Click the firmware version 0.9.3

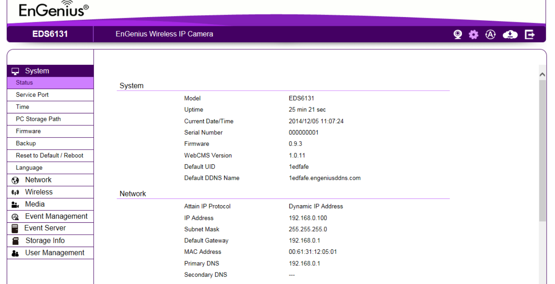295,144
